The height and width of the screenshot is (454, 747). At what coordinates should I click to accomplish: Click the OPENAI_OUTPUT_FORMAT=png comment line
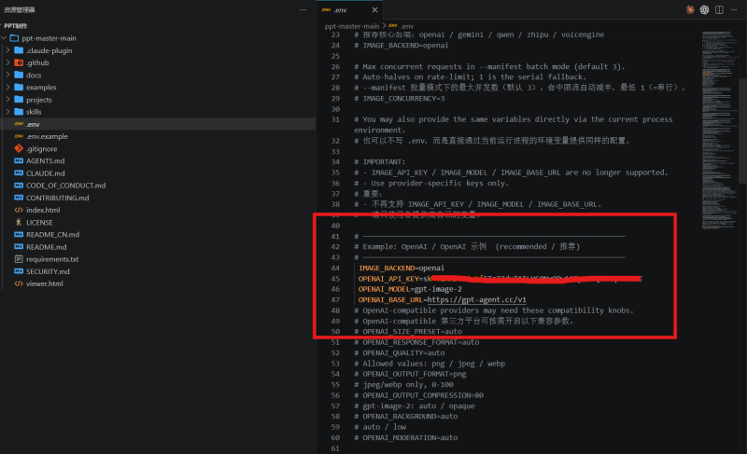[x=410, y=374]
